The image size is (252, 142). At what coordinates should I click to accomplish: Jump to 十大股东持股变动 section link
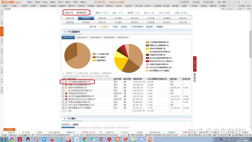(x=137, y=27)
